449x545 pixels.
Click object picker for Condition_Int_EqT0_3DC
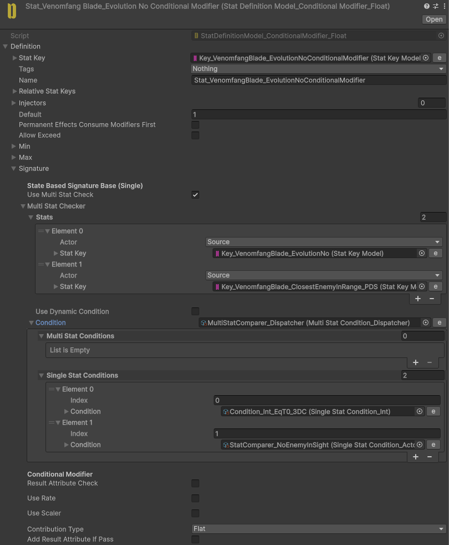click(420, 412)
